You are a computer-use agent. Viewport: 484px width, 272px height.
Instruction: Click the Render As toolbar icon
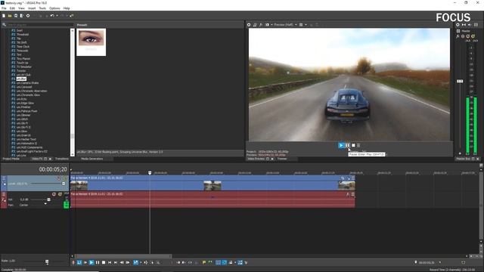click(x=22, y=15)
